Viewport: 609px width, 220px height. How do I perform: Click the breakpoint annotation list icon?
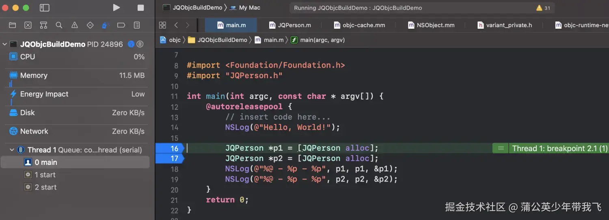click(501, 148)
